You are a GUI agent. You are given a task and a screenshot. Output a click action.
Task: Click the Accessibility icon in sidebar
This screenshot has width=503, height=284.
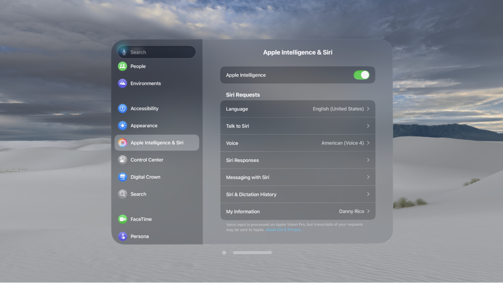point(123,108)
